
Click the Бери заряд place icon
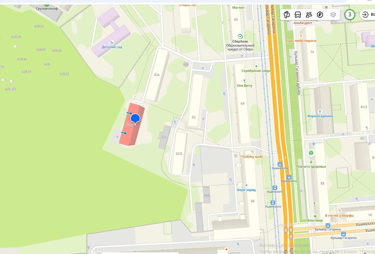246,185
